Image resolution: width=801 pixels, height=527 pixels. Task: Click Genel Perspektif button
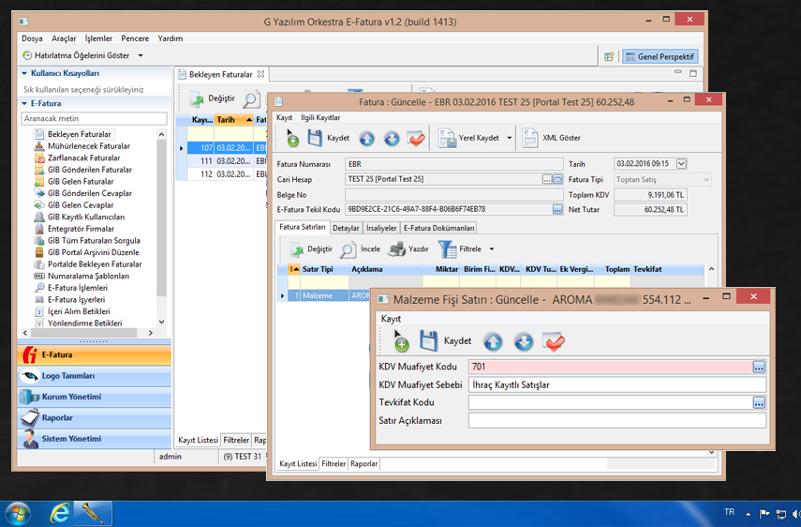click(660, 57)
